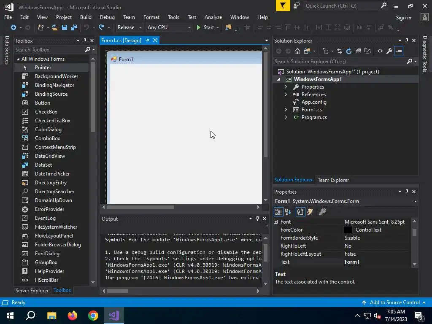Open Firefox from the taskbar
Image resolution: width=432 pixels, height=324 pixels.
pyautogui.click(x=73, y=316)
